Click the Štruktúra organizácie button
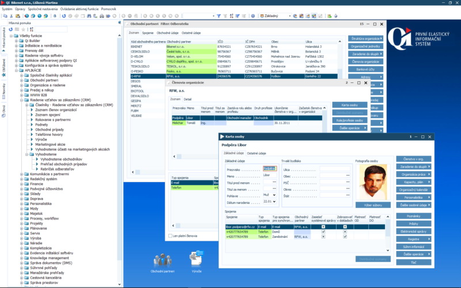Image resolution: width=461 pixels, height=288 pixels. (365, 39)
